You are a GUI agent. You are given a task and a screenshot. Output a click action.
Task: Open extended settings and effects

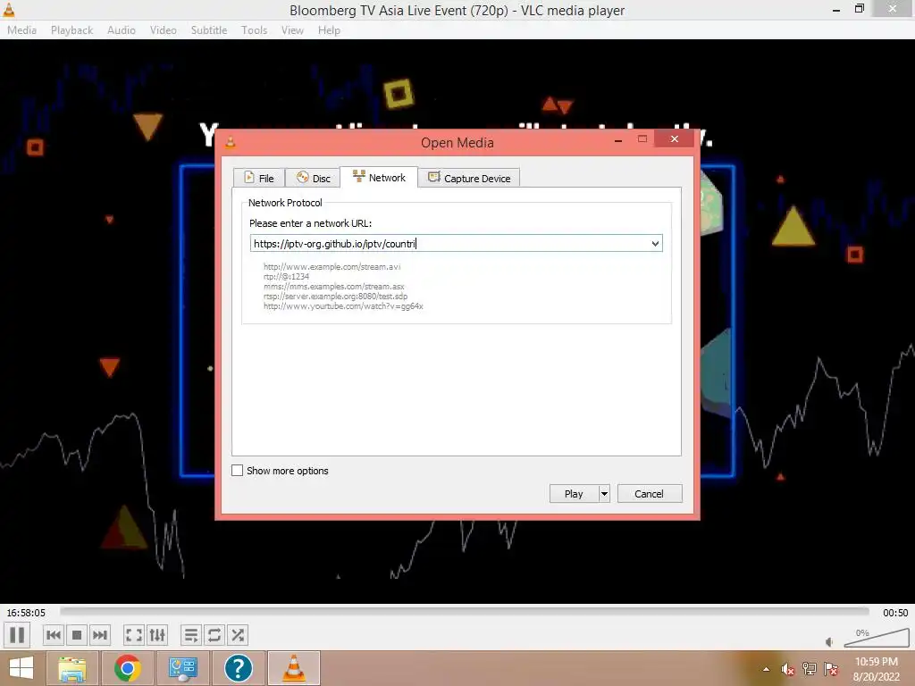coord(157,635)
